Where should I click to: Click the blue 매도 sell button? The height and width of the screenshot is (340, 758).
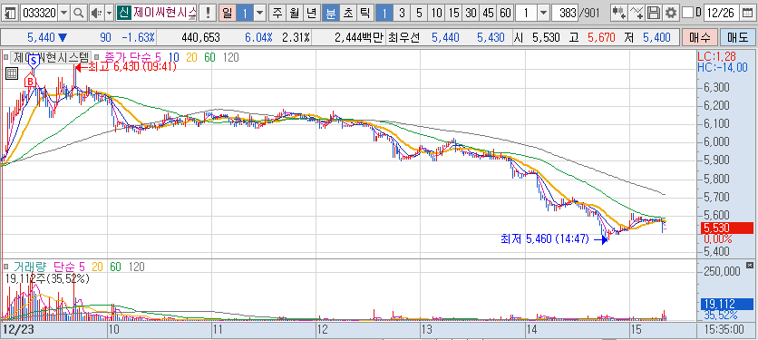point(738,37)
